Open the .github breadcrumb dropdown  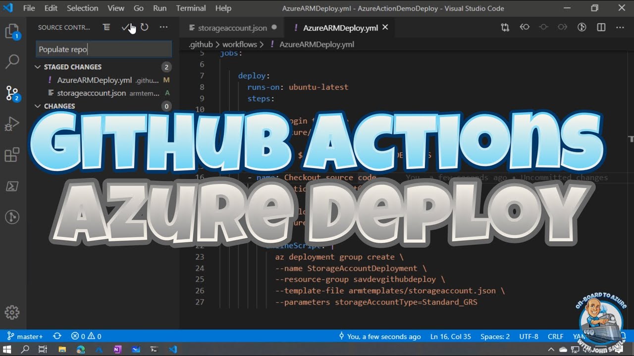tap(201, 44)
